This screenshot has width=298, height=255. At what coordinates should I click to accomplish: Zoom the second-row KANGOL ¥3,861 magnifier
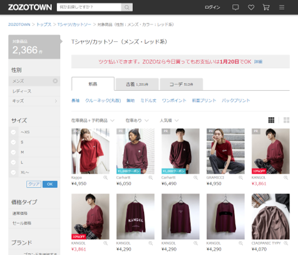[106, 243]
